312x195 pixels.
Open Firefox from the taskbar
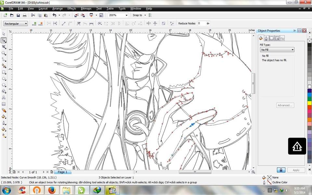click(52, 190)
